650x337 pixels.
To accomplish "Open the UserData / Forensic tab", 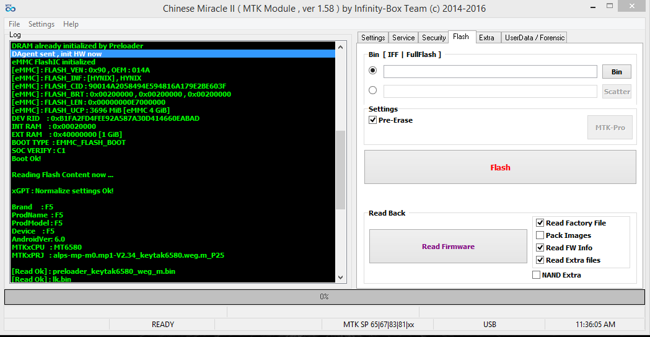I will click(534, 38).
